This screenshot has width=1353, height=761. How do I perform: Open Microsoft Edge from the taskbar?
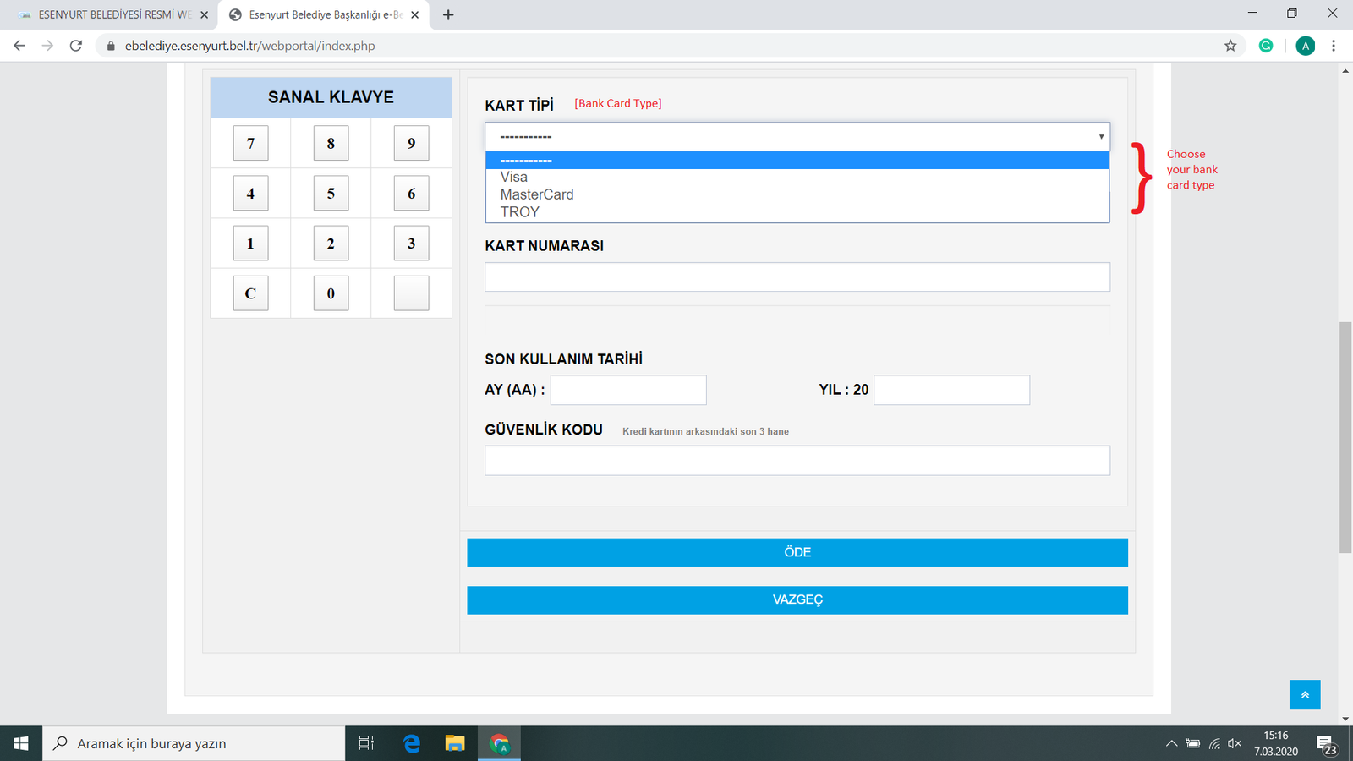412,743
